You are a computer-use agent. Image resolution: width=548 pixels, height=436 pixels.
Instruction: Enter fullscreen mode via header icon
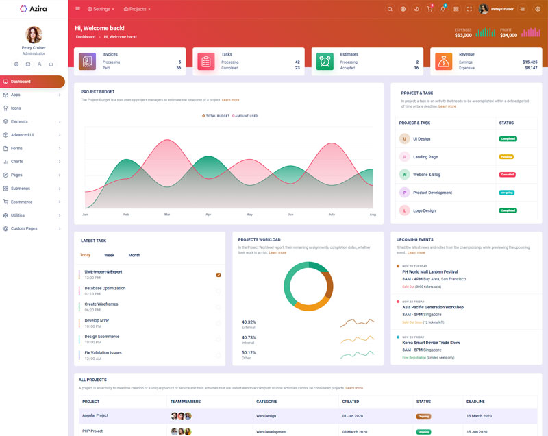pyautogui.click(x=469, y=9)
